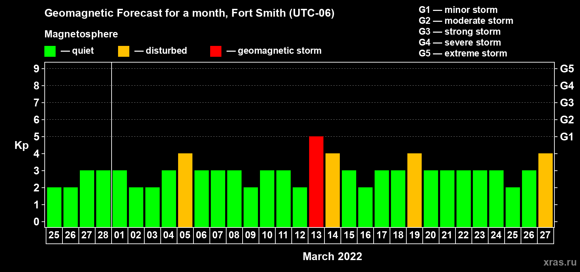Viewport: 580px width, 272px height.
Task: Click the 'G1 — minor storm' legend line
Action: (458, 10)
